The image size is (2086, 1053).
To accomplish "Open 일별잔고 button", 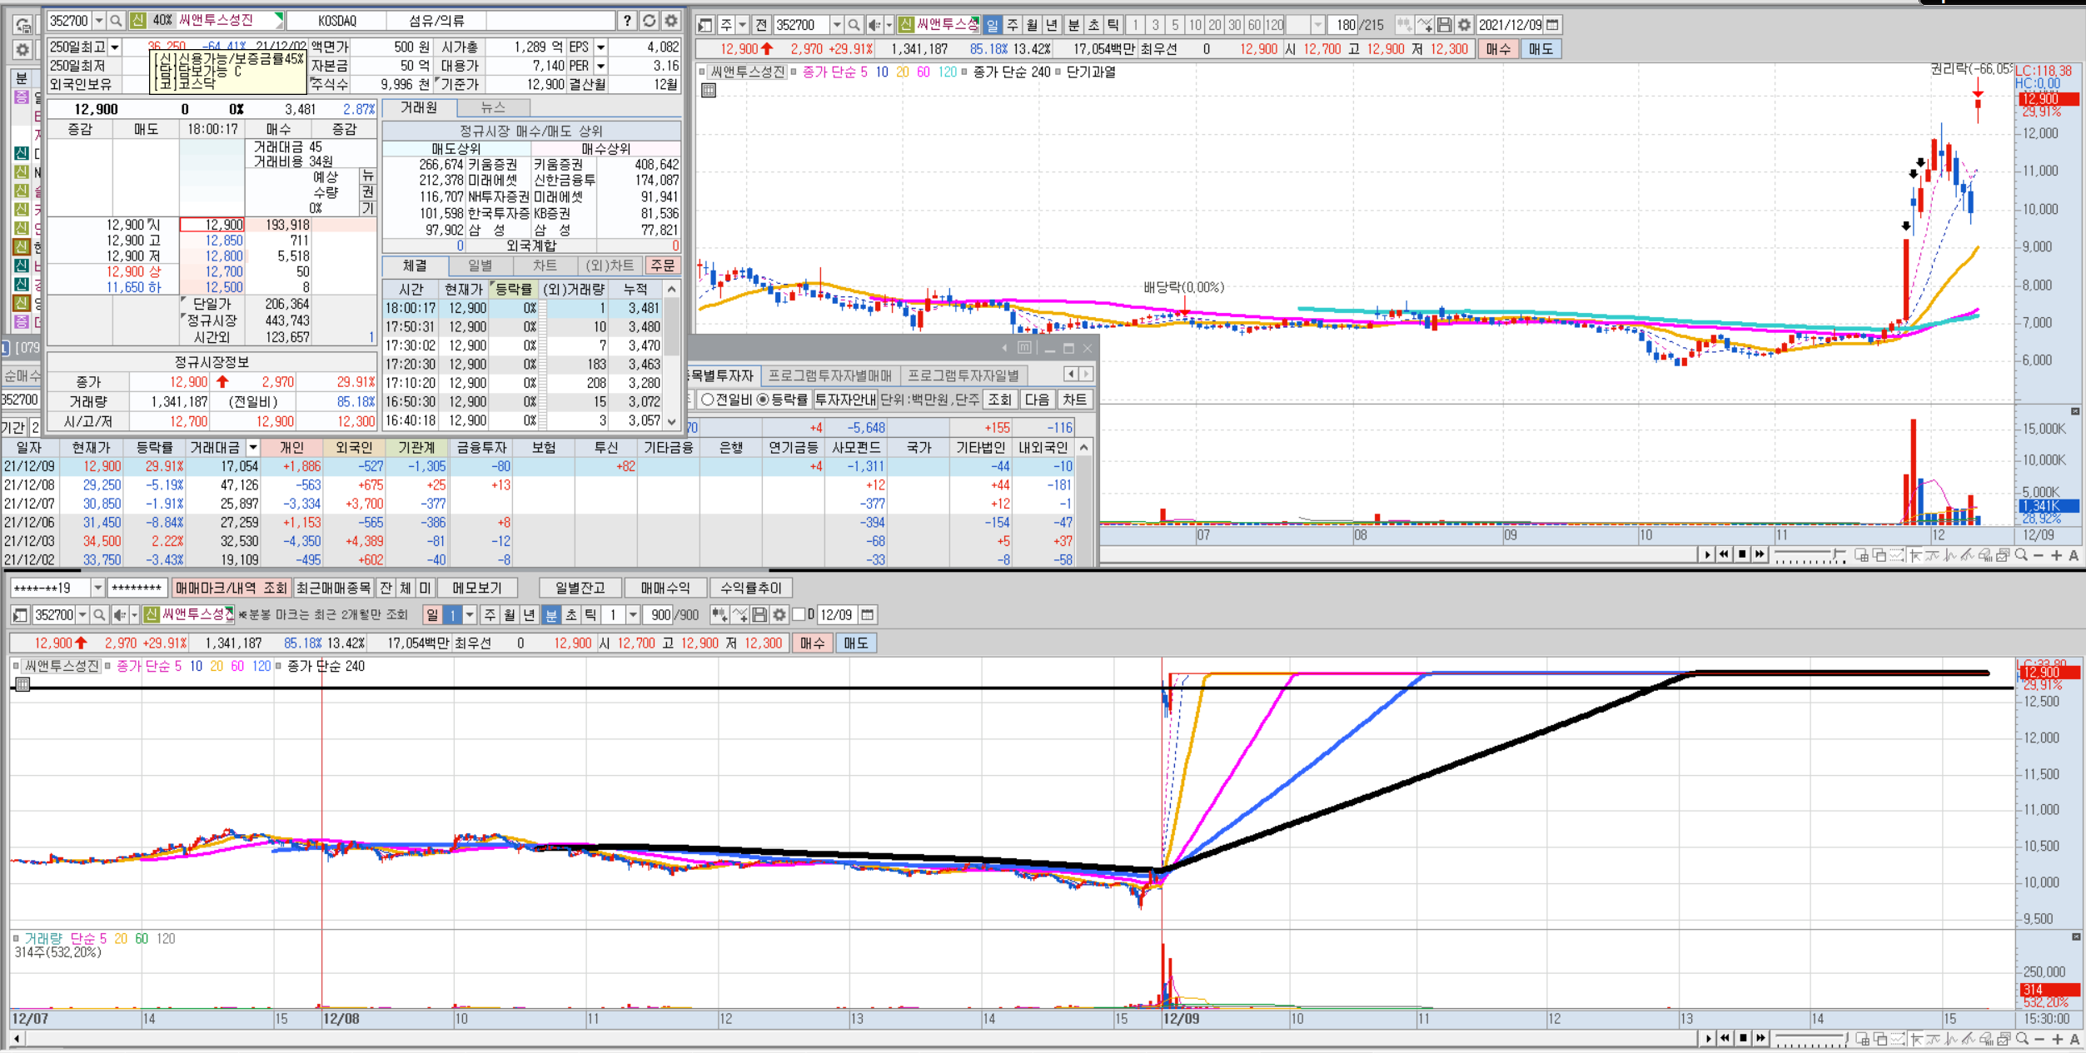I will pyautogui.click(x=580, y=588).
